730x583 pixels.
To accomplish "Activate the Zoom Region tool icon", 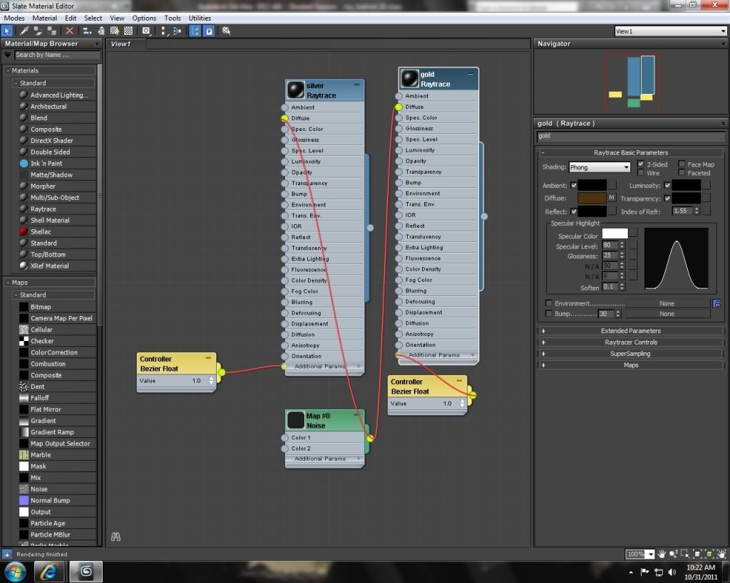I will 685,554.
